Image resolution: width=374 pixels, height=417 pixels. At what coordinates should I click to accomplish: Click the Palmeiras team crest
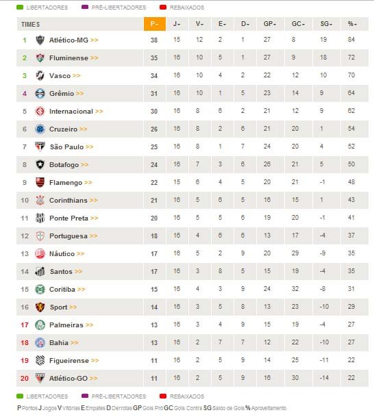pos(40,325)
